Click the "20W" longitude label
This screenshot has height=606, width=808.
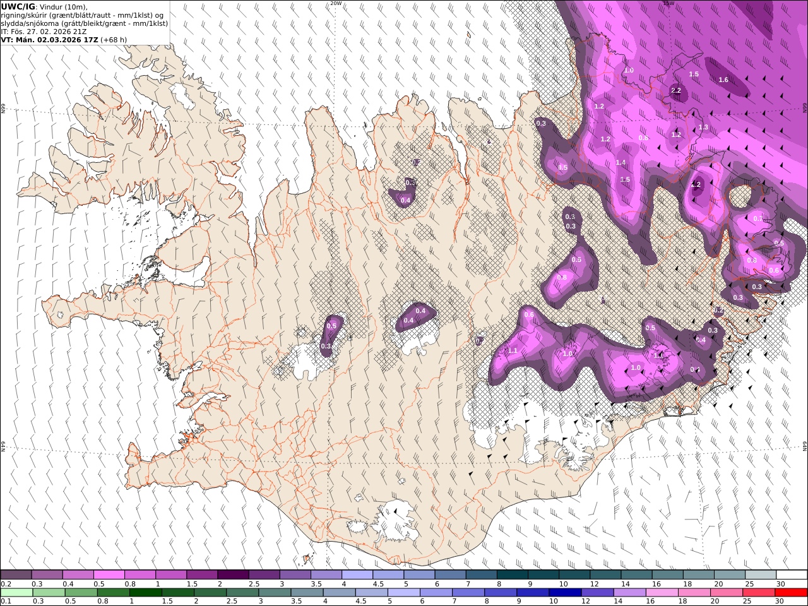click(x=335, y=3)
